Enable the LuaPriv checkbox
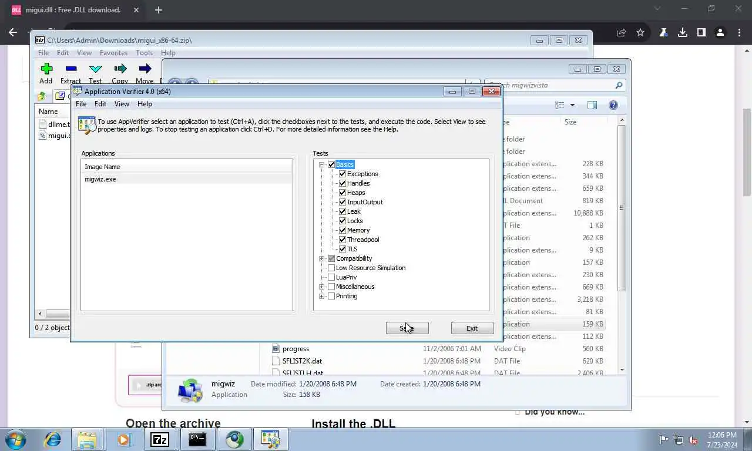This screenshot has width=752, height=451. [x=331, y=277]
